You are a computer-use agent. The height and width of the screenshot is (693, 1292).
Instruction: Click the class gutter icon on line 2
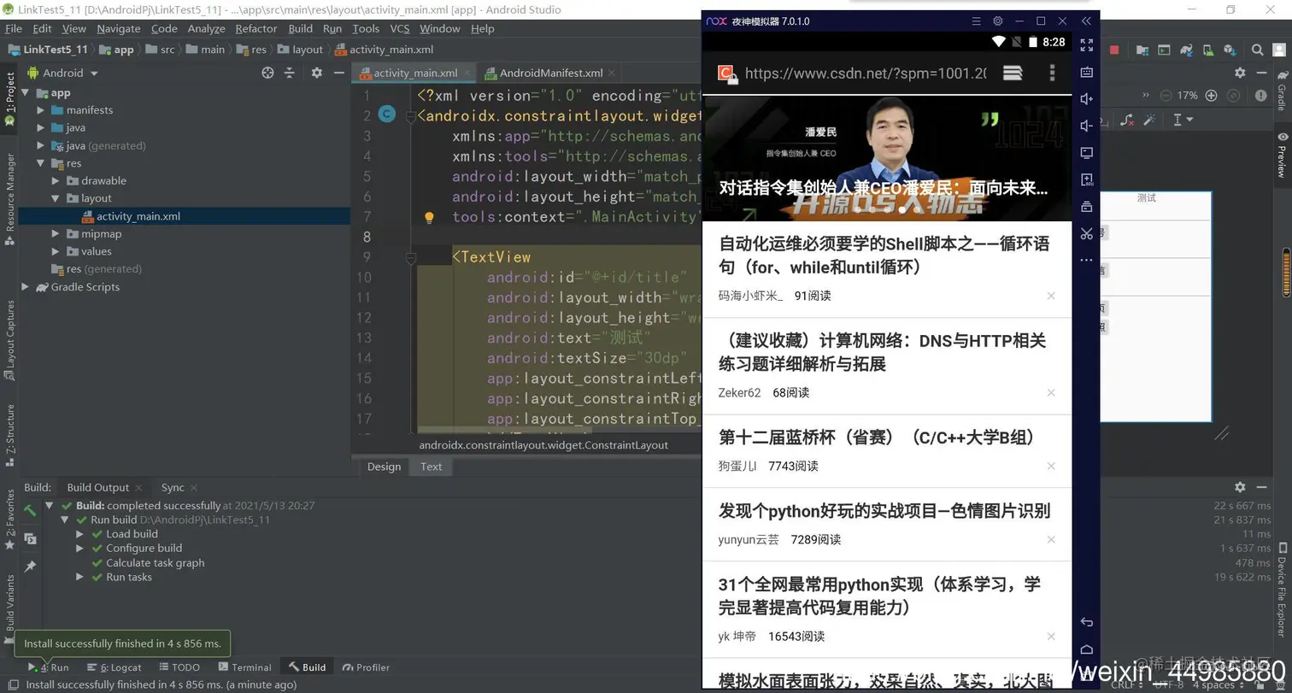point(387,114)
